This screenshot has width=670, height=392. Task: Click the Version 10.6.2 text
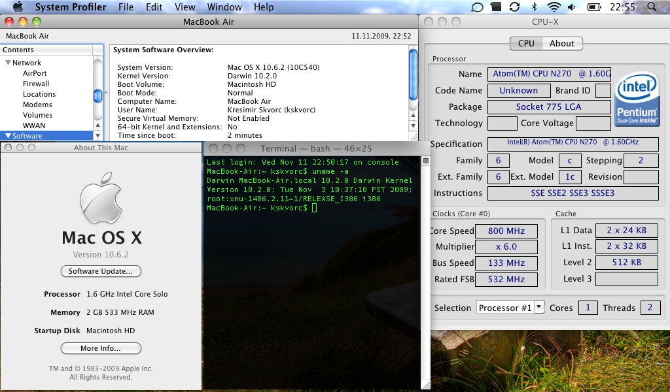101,255
